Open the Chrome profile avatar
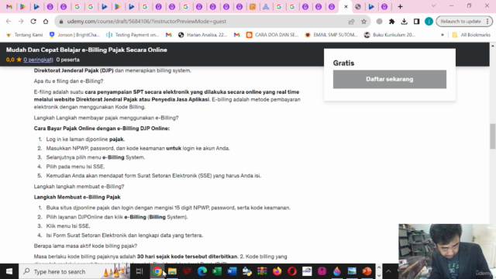The height and width of the screenshot is (279, 496). [429, 22]
